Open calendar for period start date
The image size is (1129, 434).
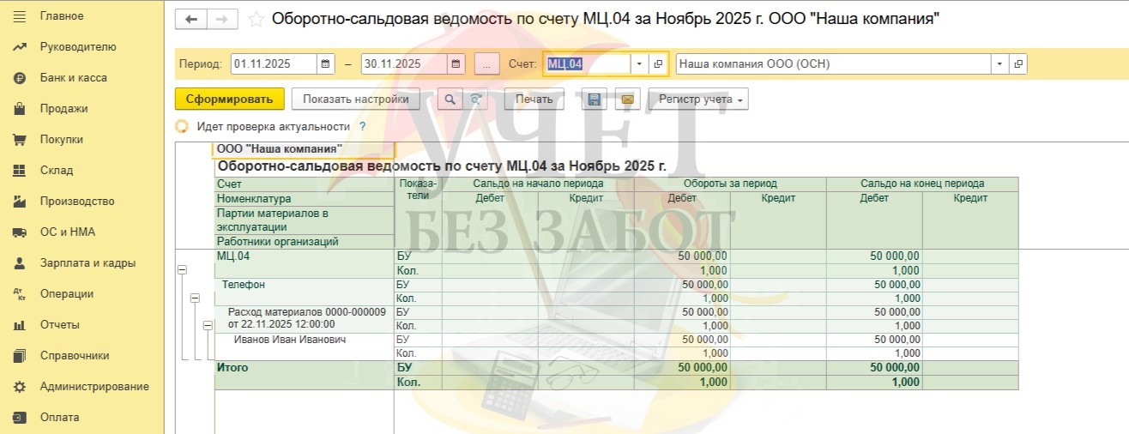tap(326, 64)
